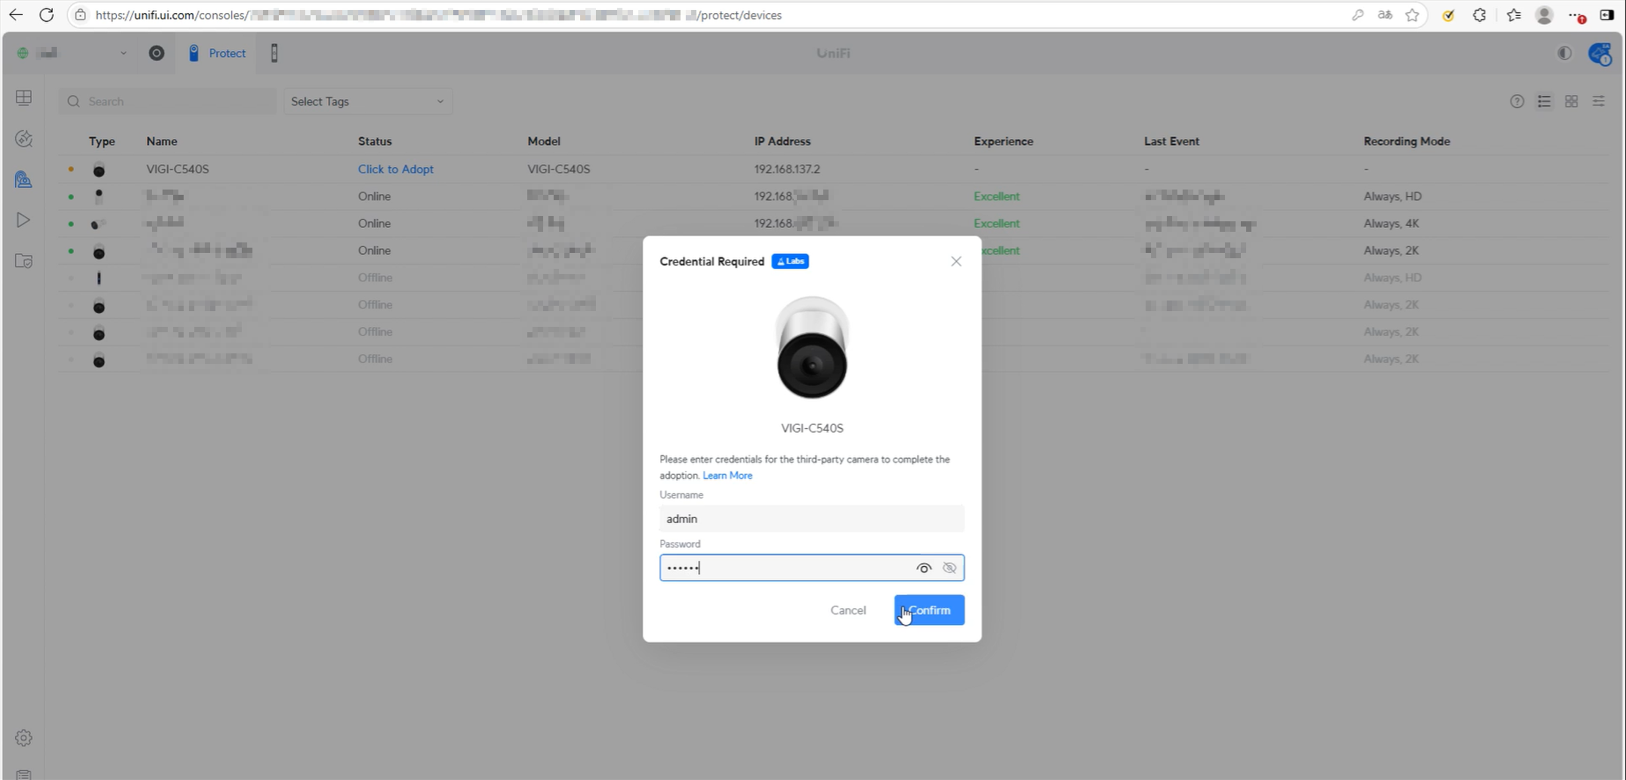Sort by the Model column header
The height and width of the screenshot is (780, 1626).
(543, 141)
